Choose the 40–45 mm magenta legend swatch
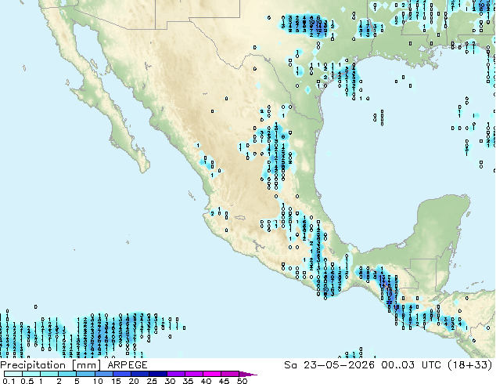This screenshot has width=496, height=384. coord(212,374)
